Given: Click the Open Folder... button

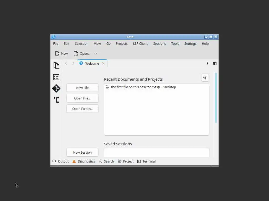Looking at the screenshot, I should coord(82,109).
